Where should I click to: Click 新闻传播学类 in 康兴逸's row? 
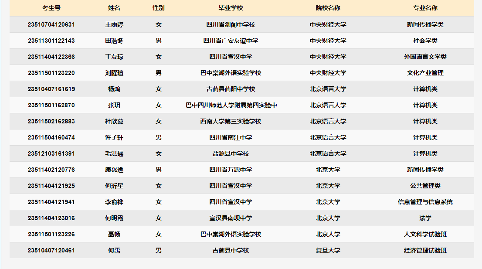point(425,170)
